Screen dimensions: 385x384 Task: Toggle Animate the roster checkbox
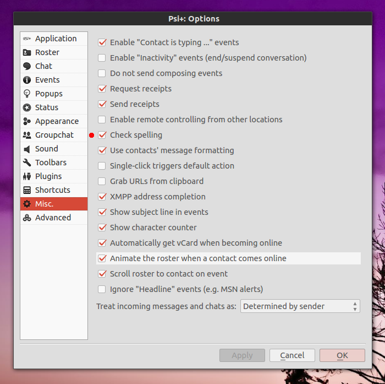tap(102, 258)
